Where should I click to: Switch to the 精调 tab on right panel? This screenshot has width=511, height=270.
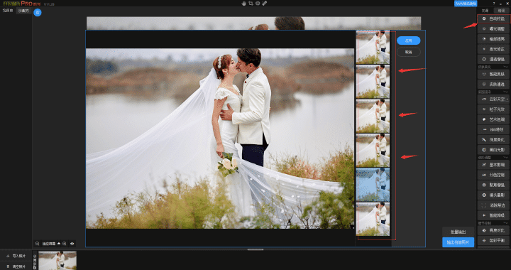point(501,11)
